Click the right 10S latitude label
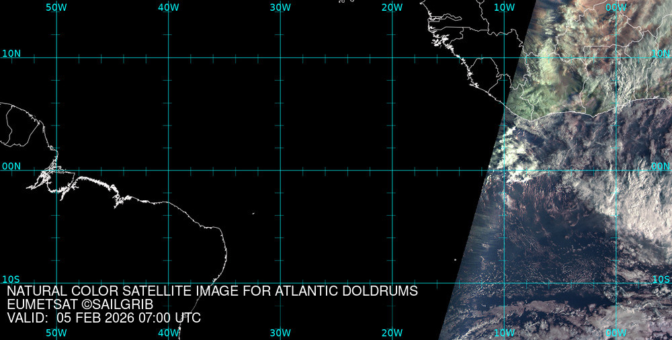This screenshot has height=340, width=672. tap(661, 279)
